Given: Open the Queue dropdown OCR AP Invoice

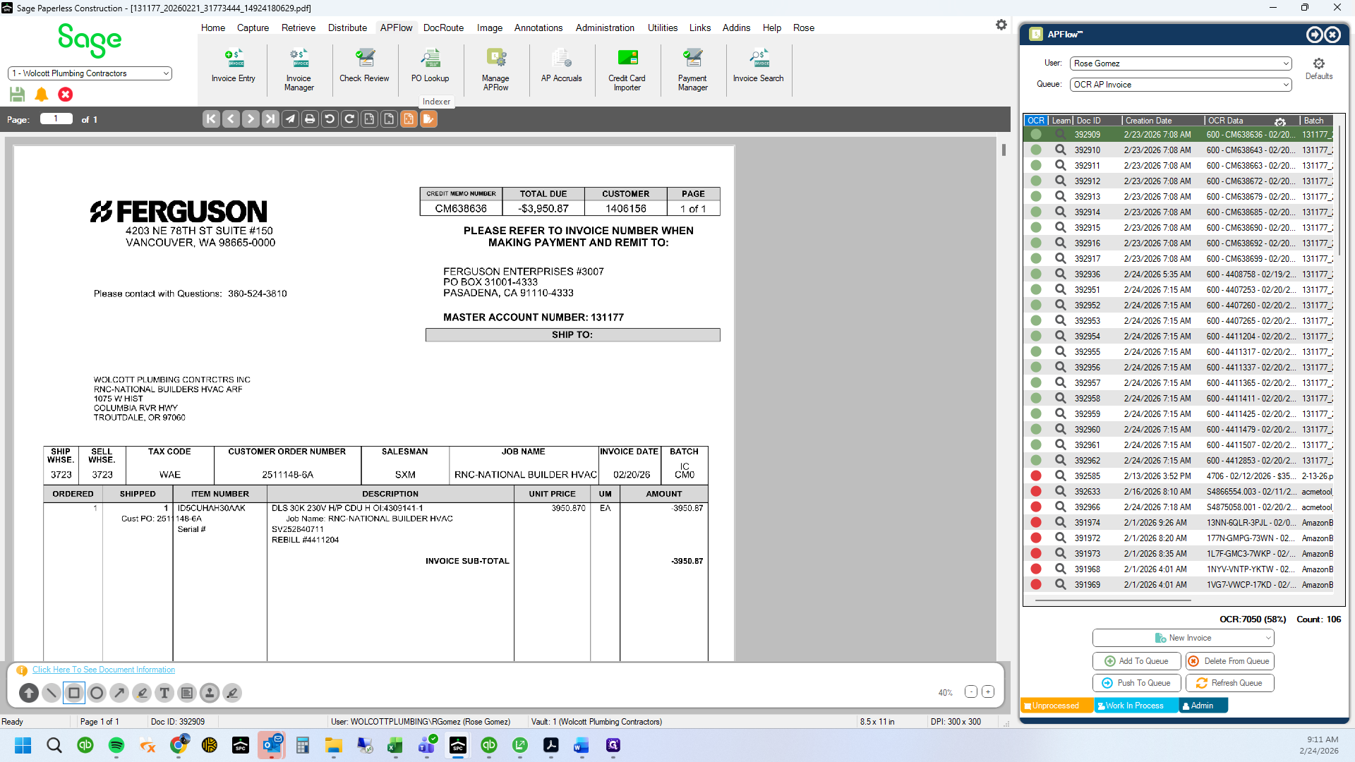Looking at the screenshot, I should [x=1181, y=85].
